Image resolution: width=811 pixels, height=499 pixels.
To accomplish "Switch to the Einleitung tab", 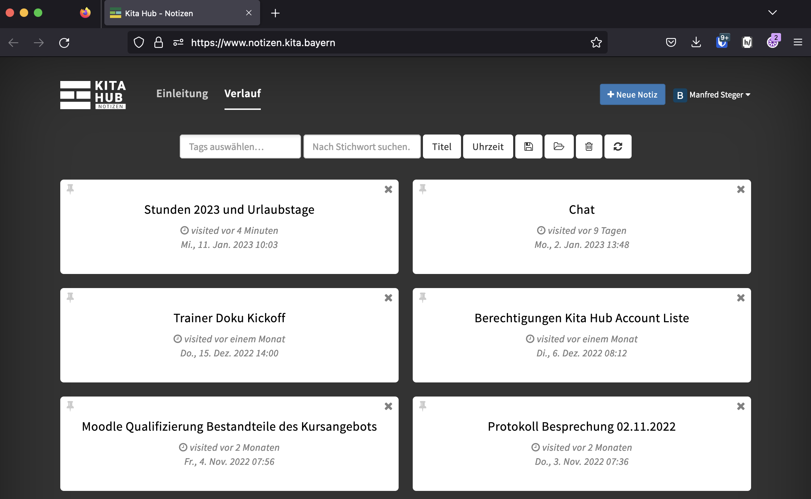I will pos(182,93).
